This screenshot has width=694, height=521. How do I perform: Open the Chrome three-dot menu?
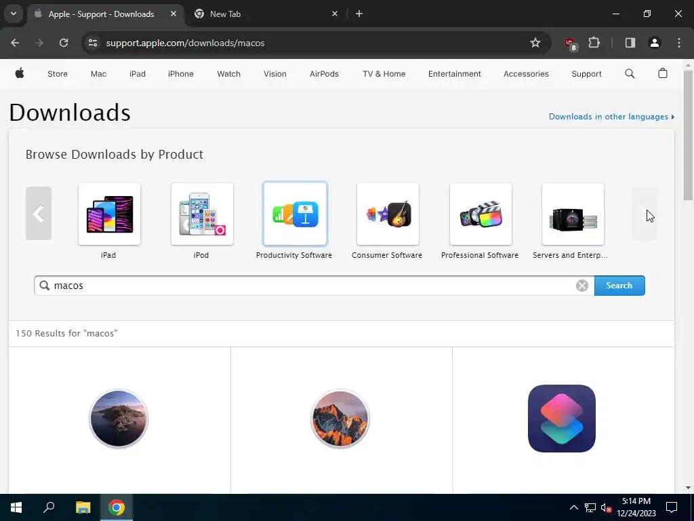pyautogui.click(x=679, y=43)
